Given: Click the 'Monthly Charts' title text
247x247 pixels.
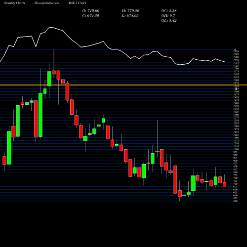Looking at the screenshot, I should point(14,3).
